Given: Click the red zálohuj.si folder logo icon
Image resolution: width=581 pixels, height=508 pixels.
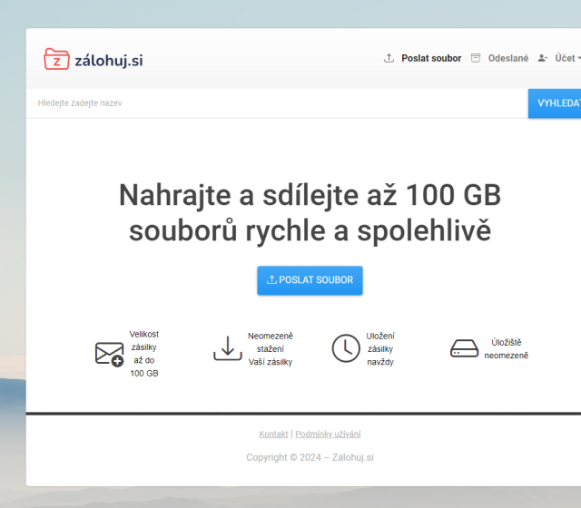Looking at the screenshot, I should click(x=56, y=59).
